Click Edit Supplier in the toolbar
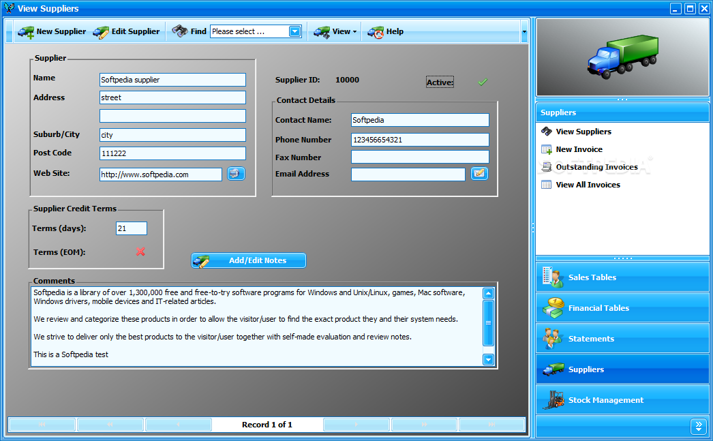 126,31
